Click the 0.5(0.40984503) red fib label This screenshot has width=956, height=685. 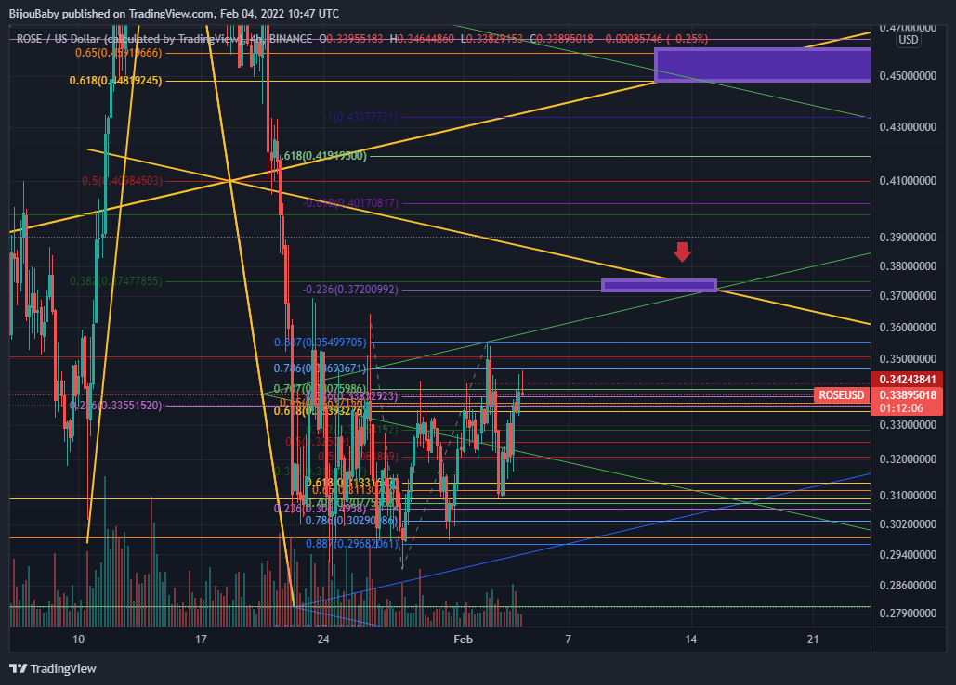122,181
